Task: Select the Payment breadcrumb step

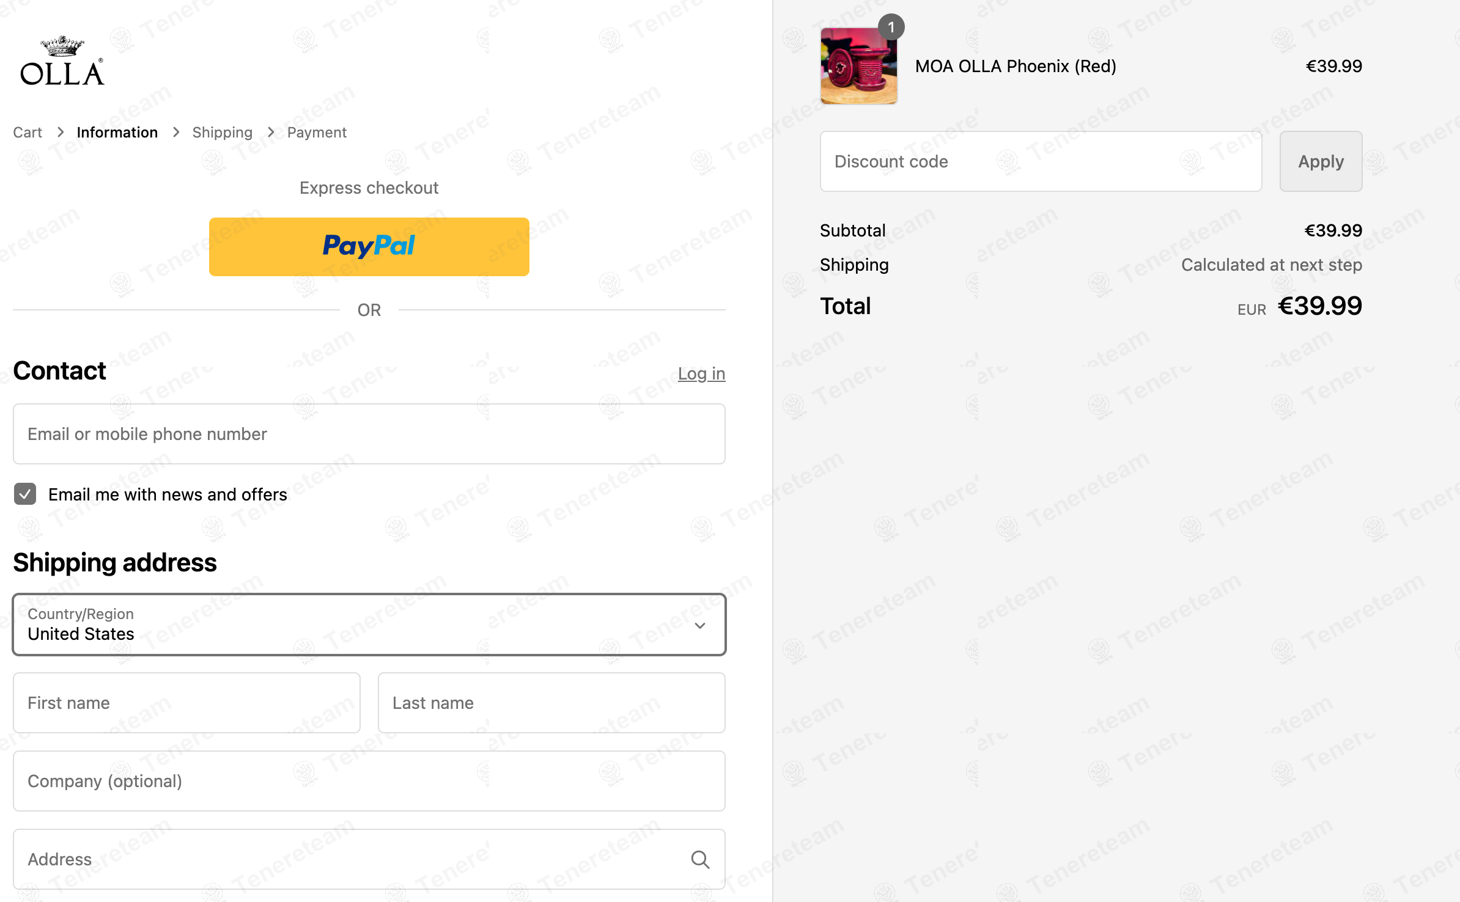Action: point(317,132)
